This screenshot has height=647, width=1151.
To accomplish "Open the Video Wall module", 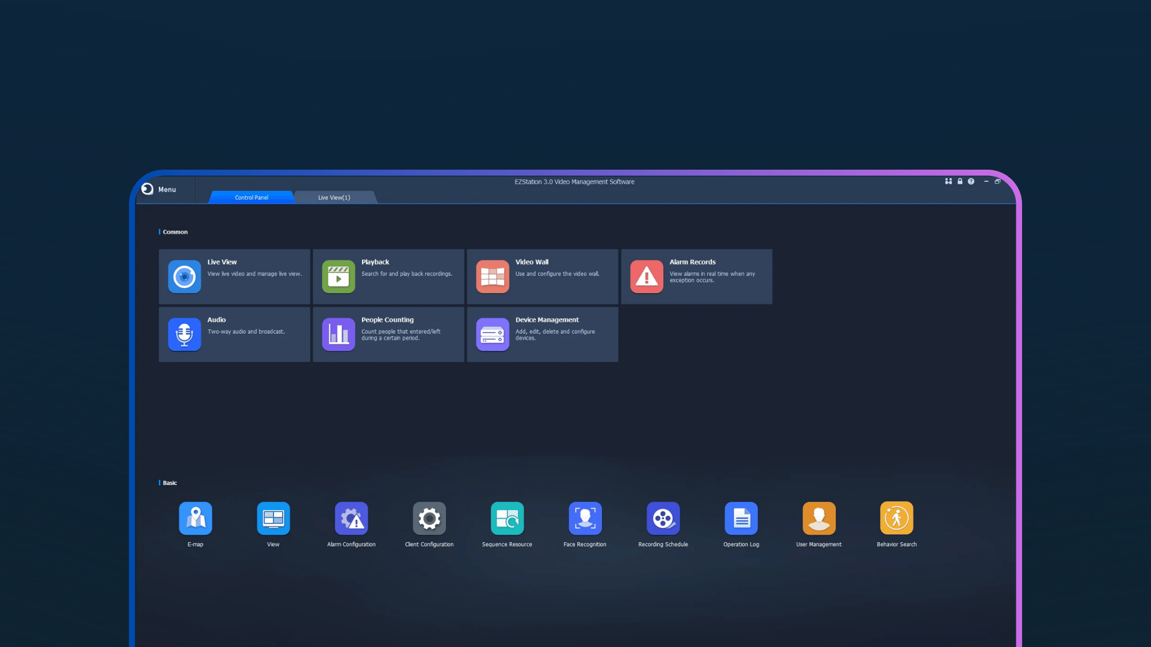I will (x=542, y=277).
